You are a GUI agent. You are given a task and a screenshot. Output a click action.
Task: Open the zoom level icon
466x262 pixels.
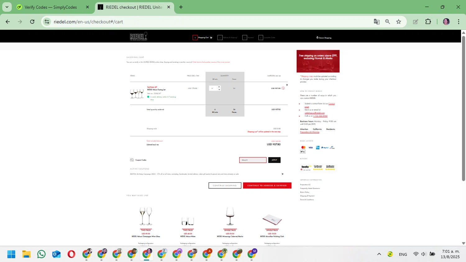pyautogui.click(x=387, y=21)
